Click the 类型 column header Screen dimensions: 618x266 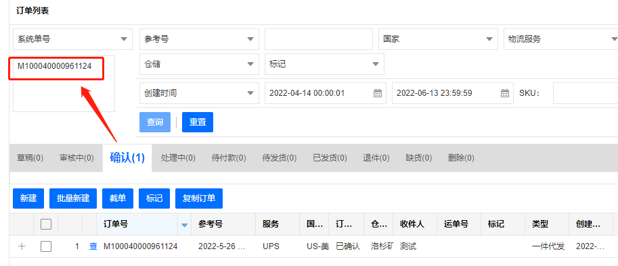pyautogui.click(x=547, y=224)
